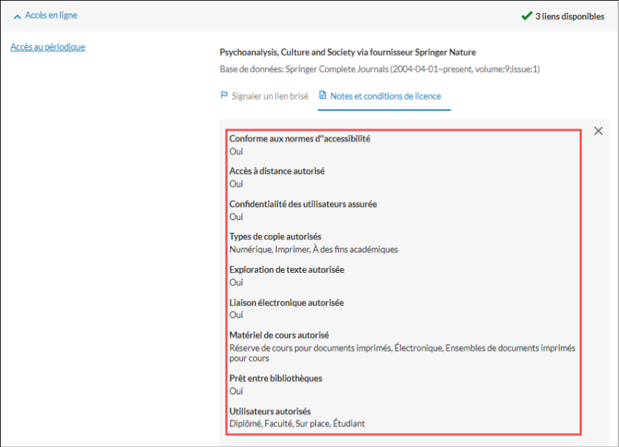Close the license terms panel with X
The image size is (619, 447).
[x=598, y=130]
